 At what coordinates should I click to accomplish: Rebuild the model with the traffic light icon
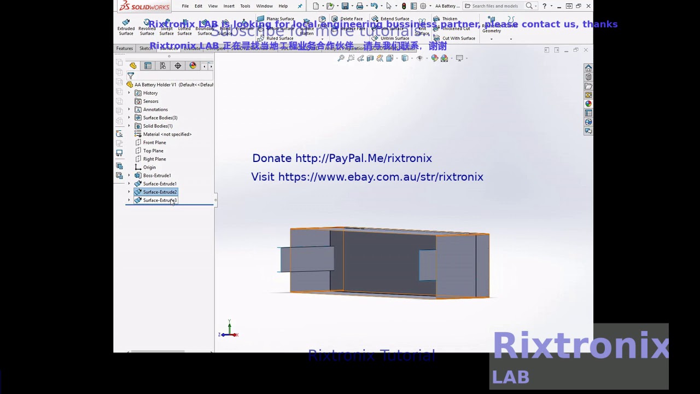404,6
